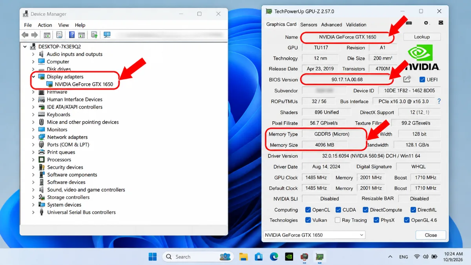The height and width of the screenshot is (265, 471).
Task: Expand the Human Interface Devices node
Action: tap(33, 100)
